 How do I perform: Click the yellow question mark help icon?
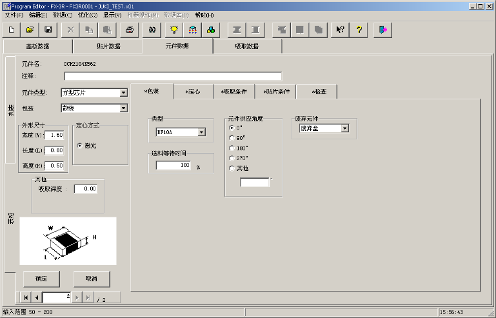point(359,30)
